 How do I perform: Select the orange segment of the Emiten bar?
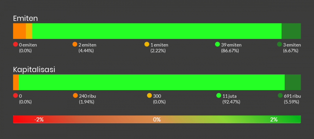point(19,31)
